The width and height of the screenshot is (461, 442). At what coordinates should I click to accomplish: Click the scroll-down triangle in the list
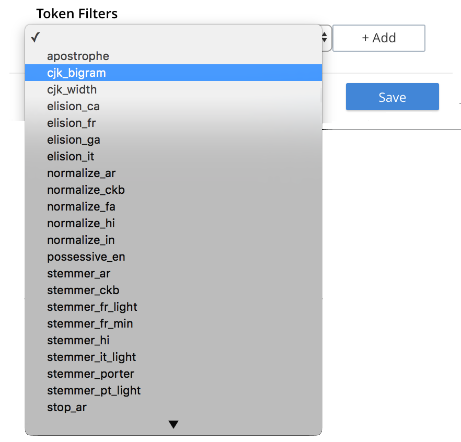pyautogui.click(x=174, y=424)
